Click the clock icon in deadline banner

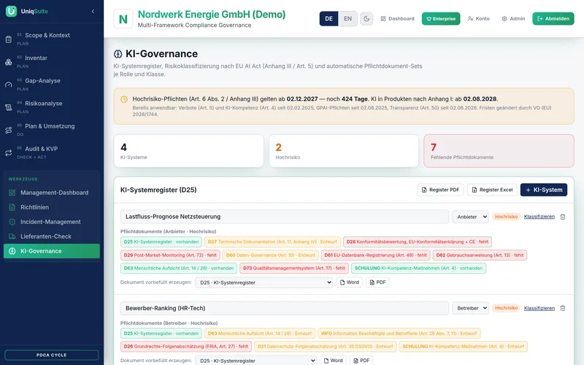pyautogui.click(x=124, y=99)
